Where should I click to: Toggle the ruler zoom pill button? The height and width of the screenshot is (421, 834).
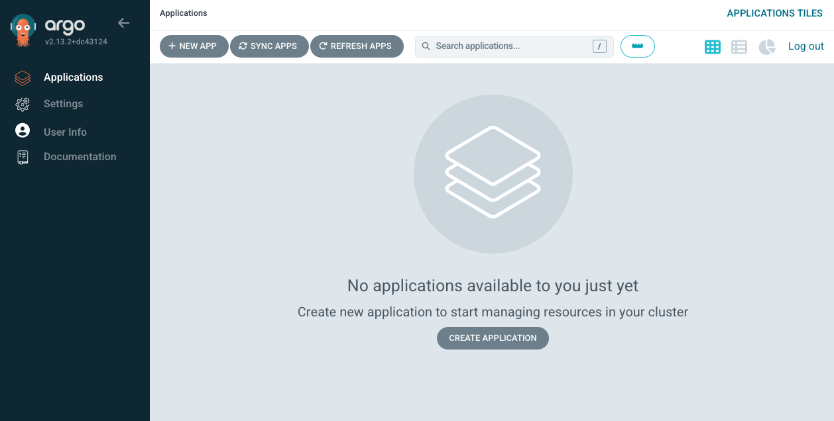(x=638, y=46)
